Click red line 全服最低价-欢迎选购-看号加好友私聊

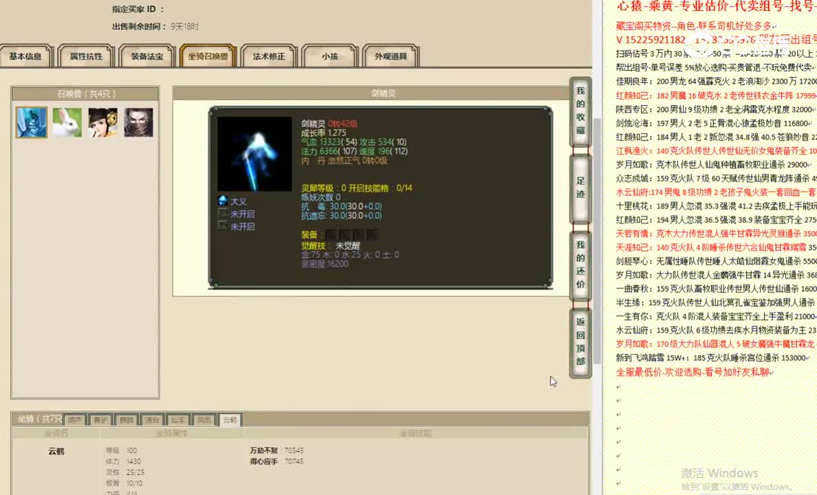coord(695,372)
